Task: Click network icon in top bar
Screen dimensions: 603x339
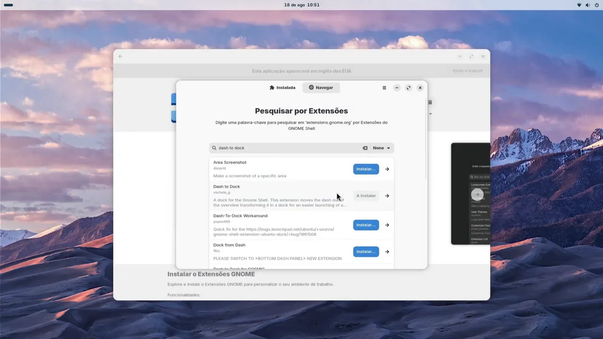Action: (579, 5)
